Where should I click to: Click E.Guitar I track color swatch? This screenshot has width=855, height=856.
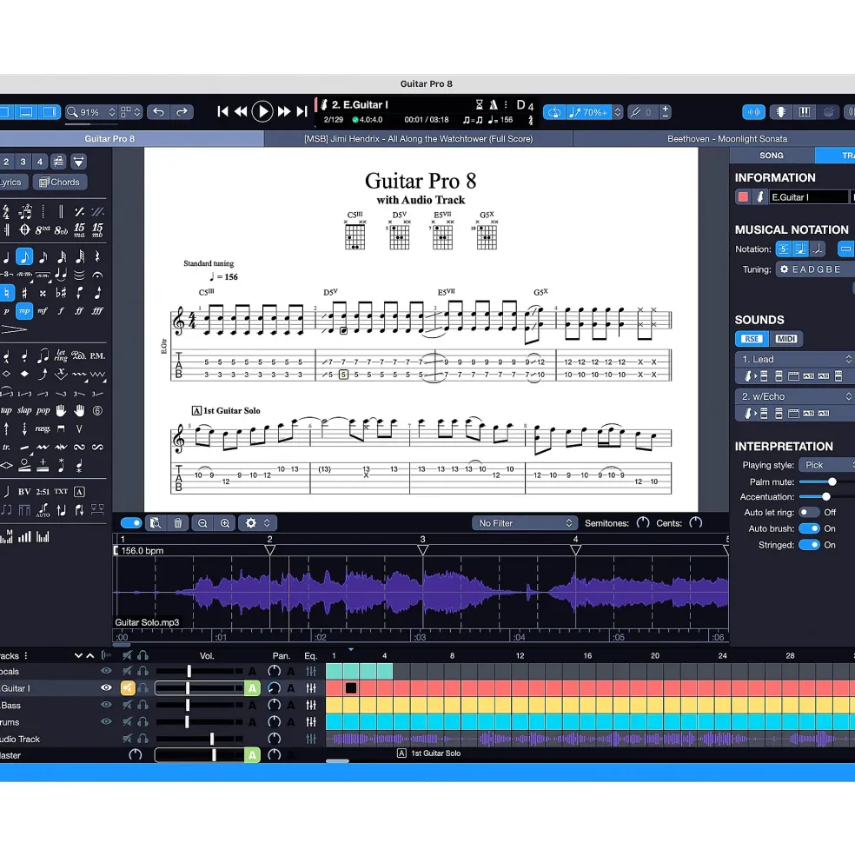coord(743,196)
